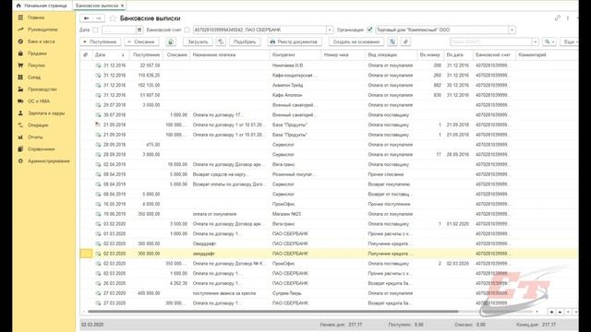Select the 400 000,00 amount cell
This screenshot has height=332, width=591.
(x=147, y=293)
